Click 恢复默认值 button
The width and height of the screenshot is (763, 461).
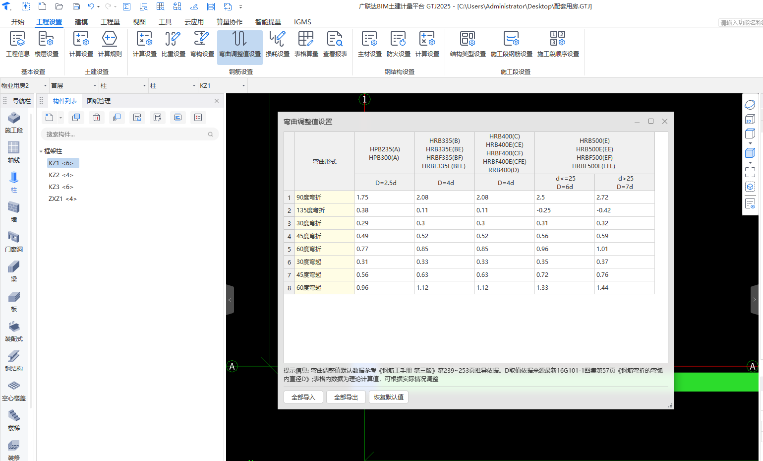click(389, 397)
